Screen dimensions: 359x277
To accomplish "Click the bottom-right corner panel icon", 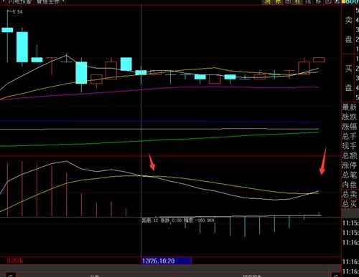I will (x=336, y=275).
